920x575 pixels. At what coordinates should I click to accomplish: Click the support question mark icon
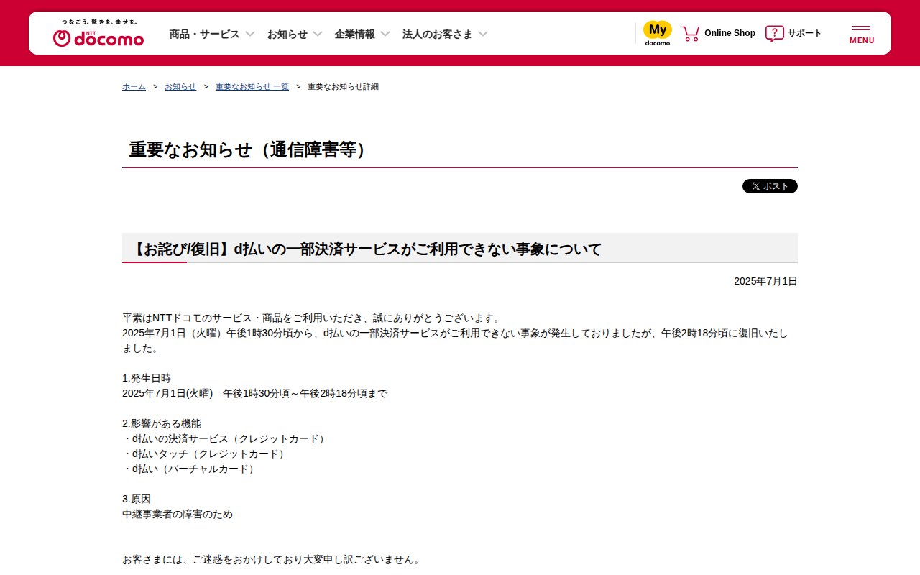point(774,33)
